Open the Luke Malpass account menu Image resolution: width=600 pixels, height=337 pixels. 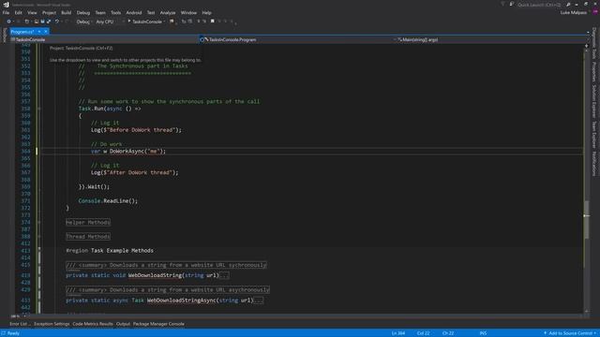click(x=573, y=12)
